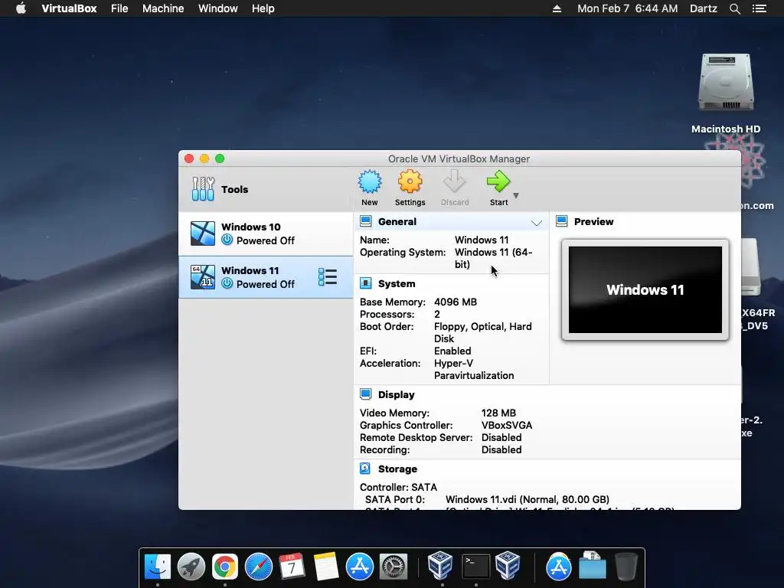Click the Storage section header

click(x=397, y=469)
